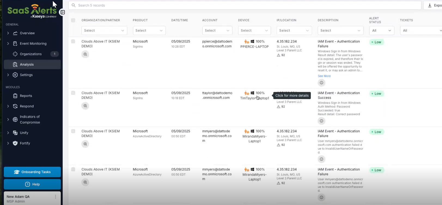Click the Search 5 records field
Viewport: 442px width, 205px height.
245,5
